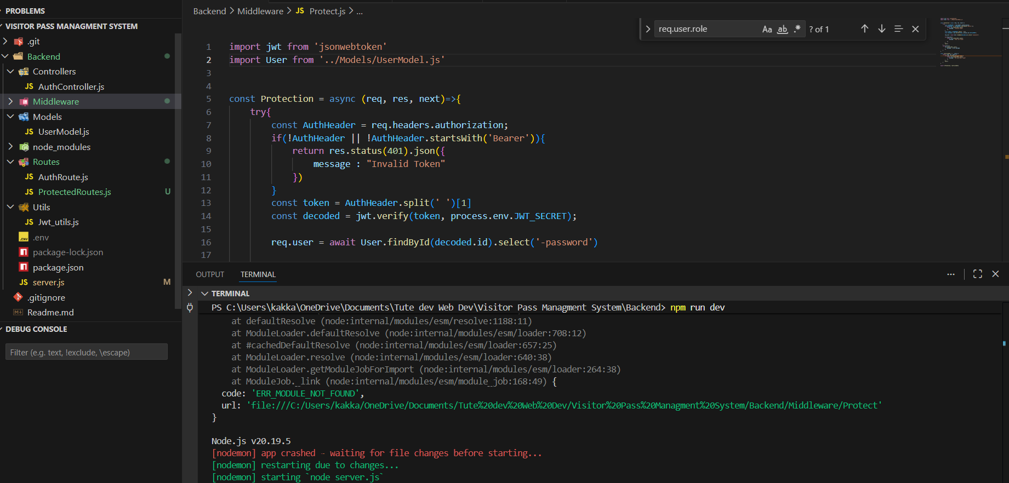Go to next match in find widget
Viewport: 1009px width, 483px height.
click(x=881, y=29)
